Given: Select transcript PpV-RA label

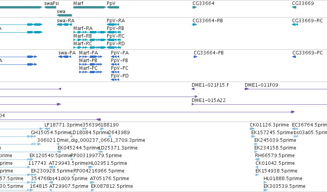Looking at the screenshot, I should pos(116,21).
